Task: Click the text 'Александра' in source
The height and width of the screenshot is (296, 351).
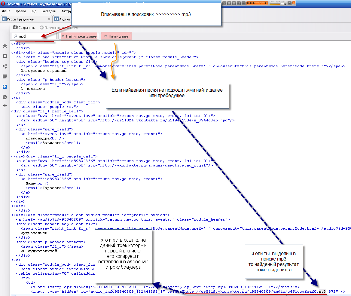Action: 38,138
